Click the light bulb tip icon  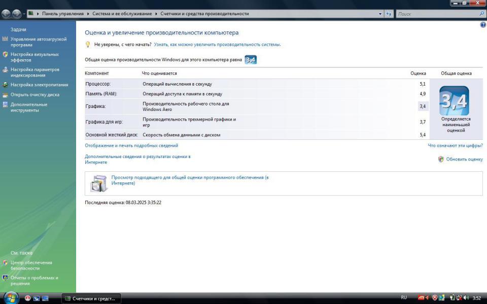coord(88,45)
